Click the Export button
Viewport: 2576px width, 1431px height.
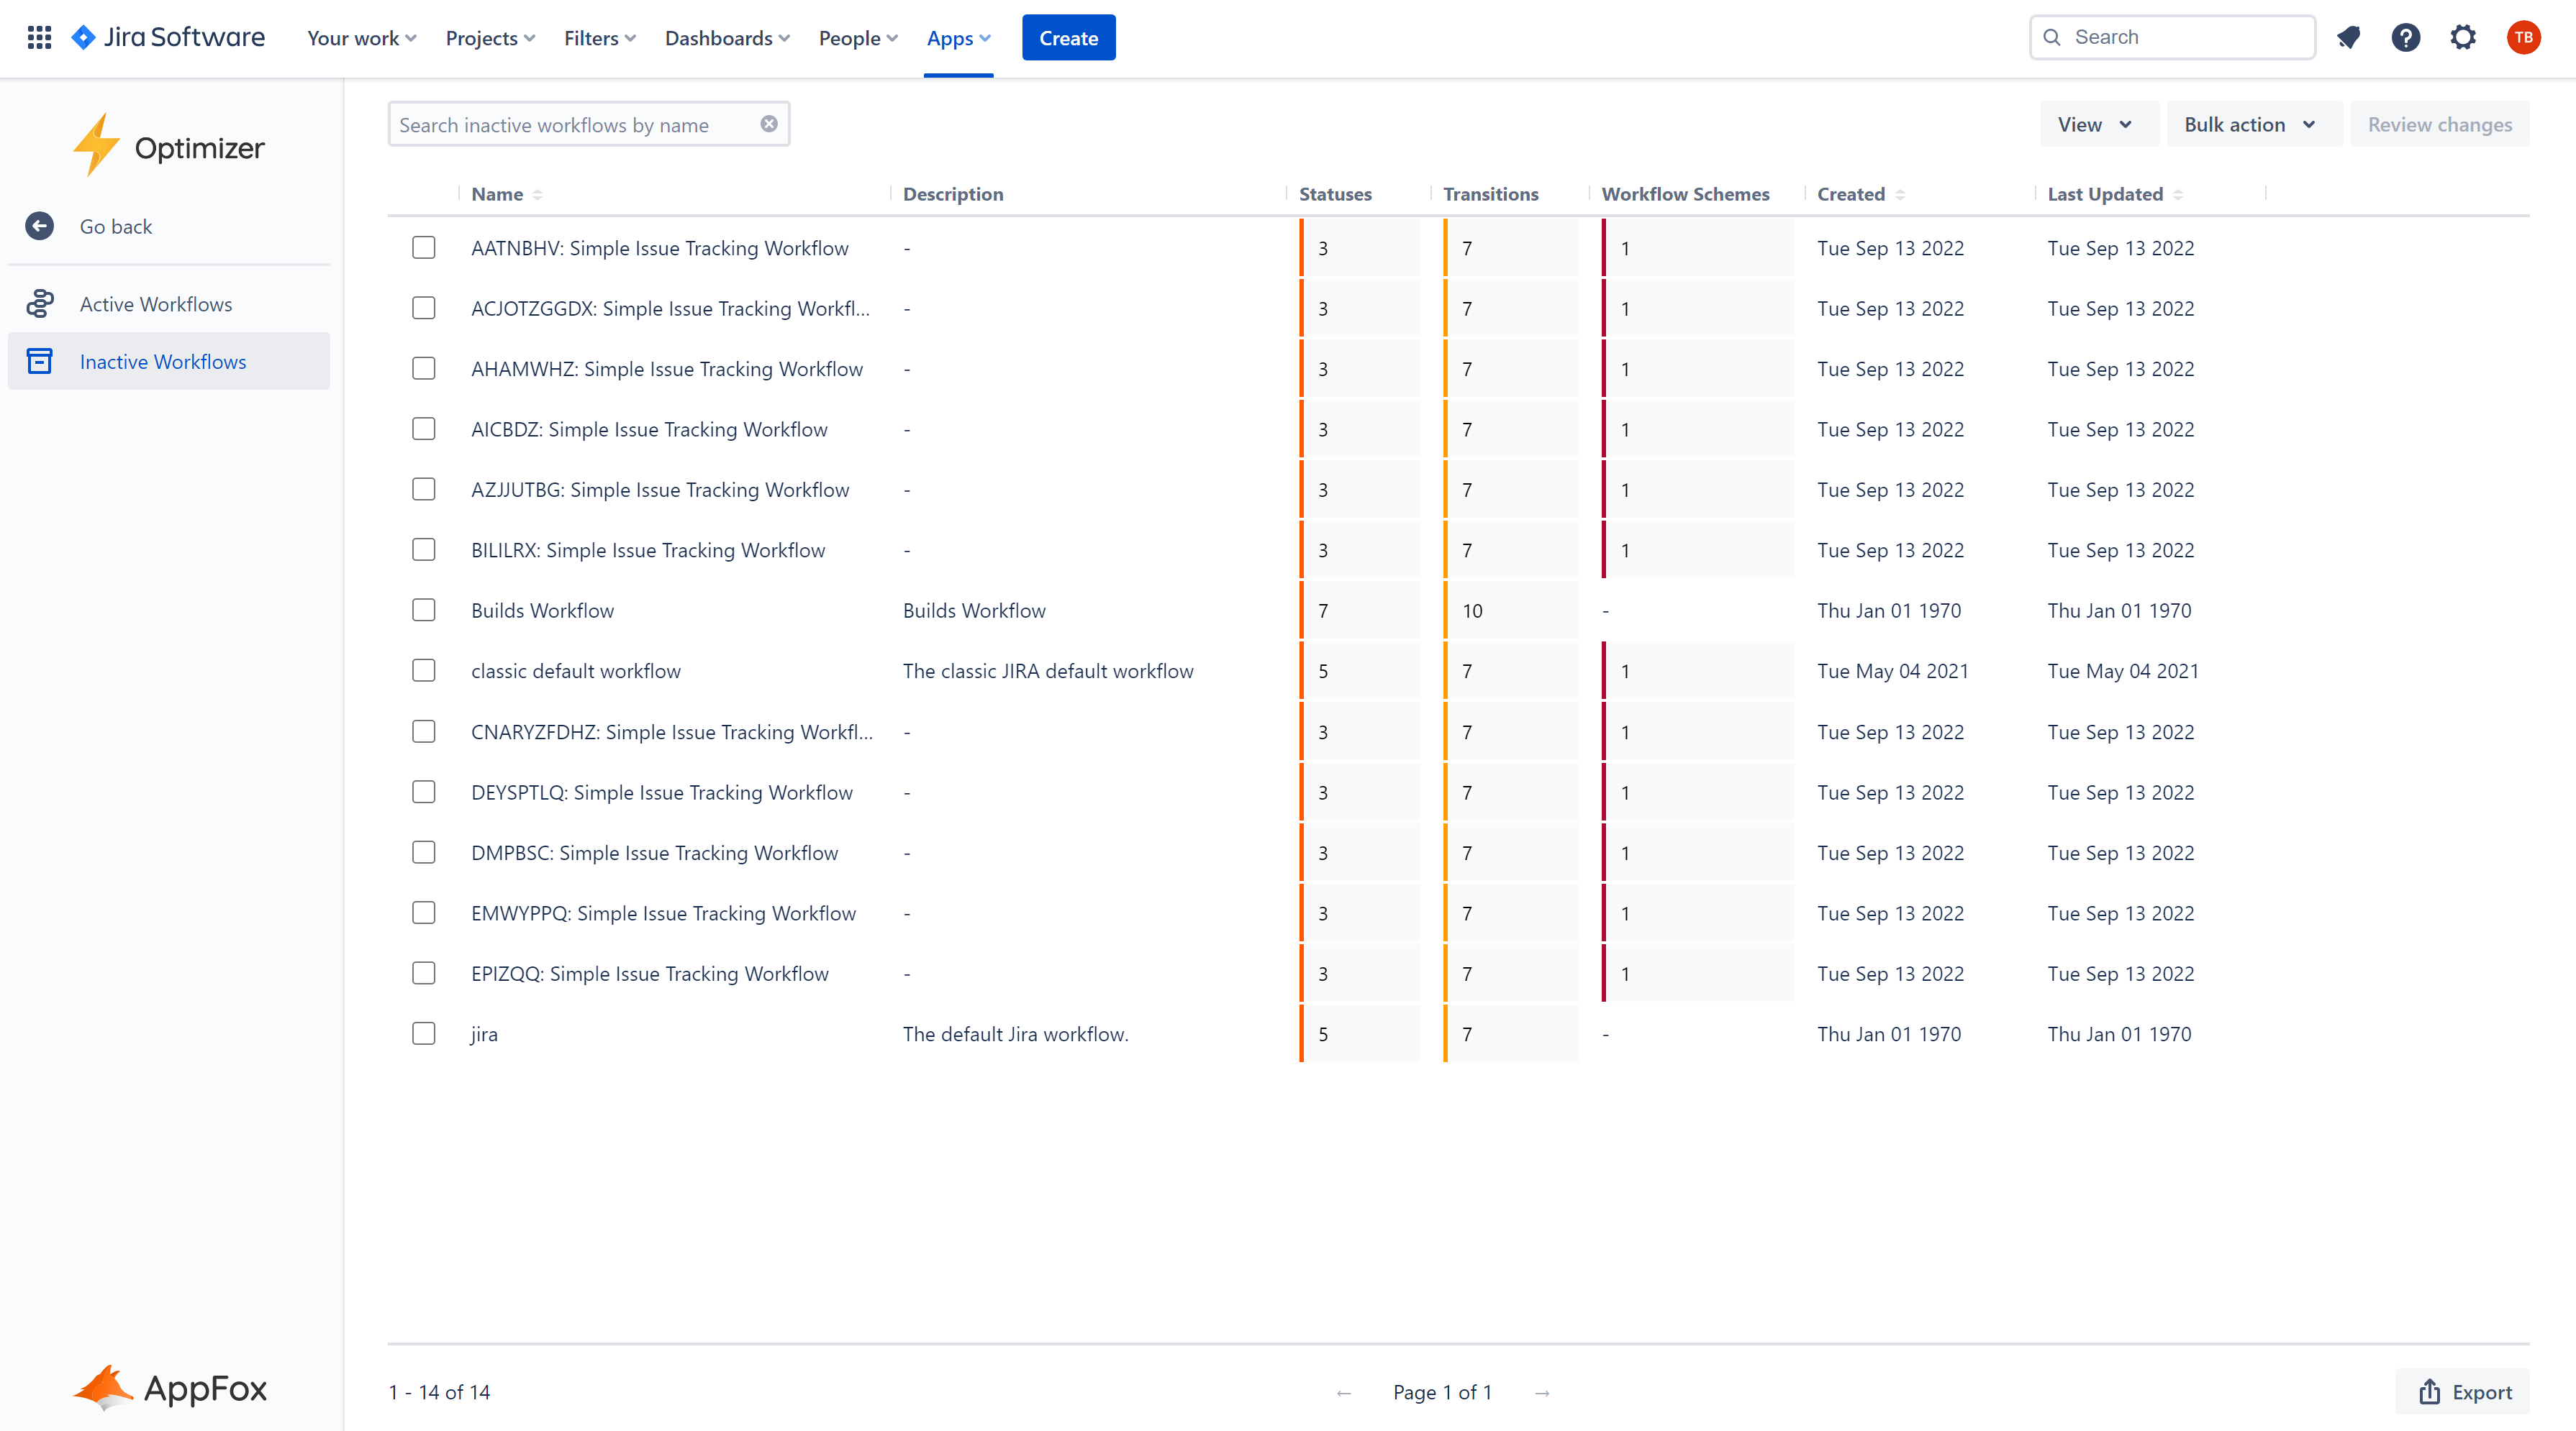pyautogui.click(x=2463, y=1392)
